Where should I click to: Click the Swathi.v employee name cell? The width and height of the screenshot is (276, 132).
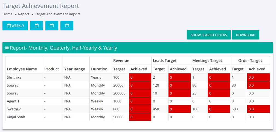(24, 109)
